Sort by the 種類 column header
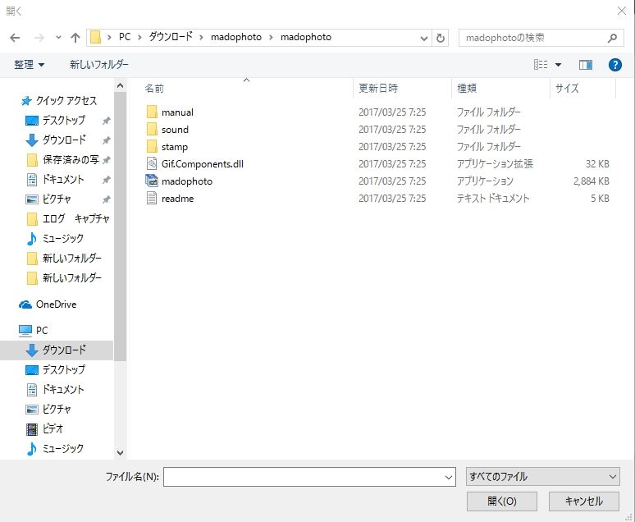This screenshot has width=635, height=522. [467, 89]
